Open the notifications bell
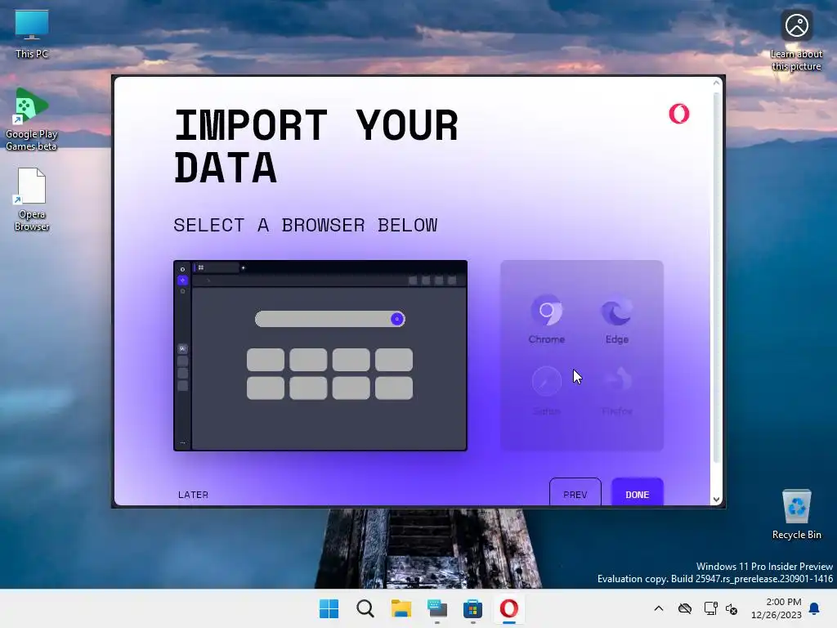The image size is (837, 628). tap(814, 608)
